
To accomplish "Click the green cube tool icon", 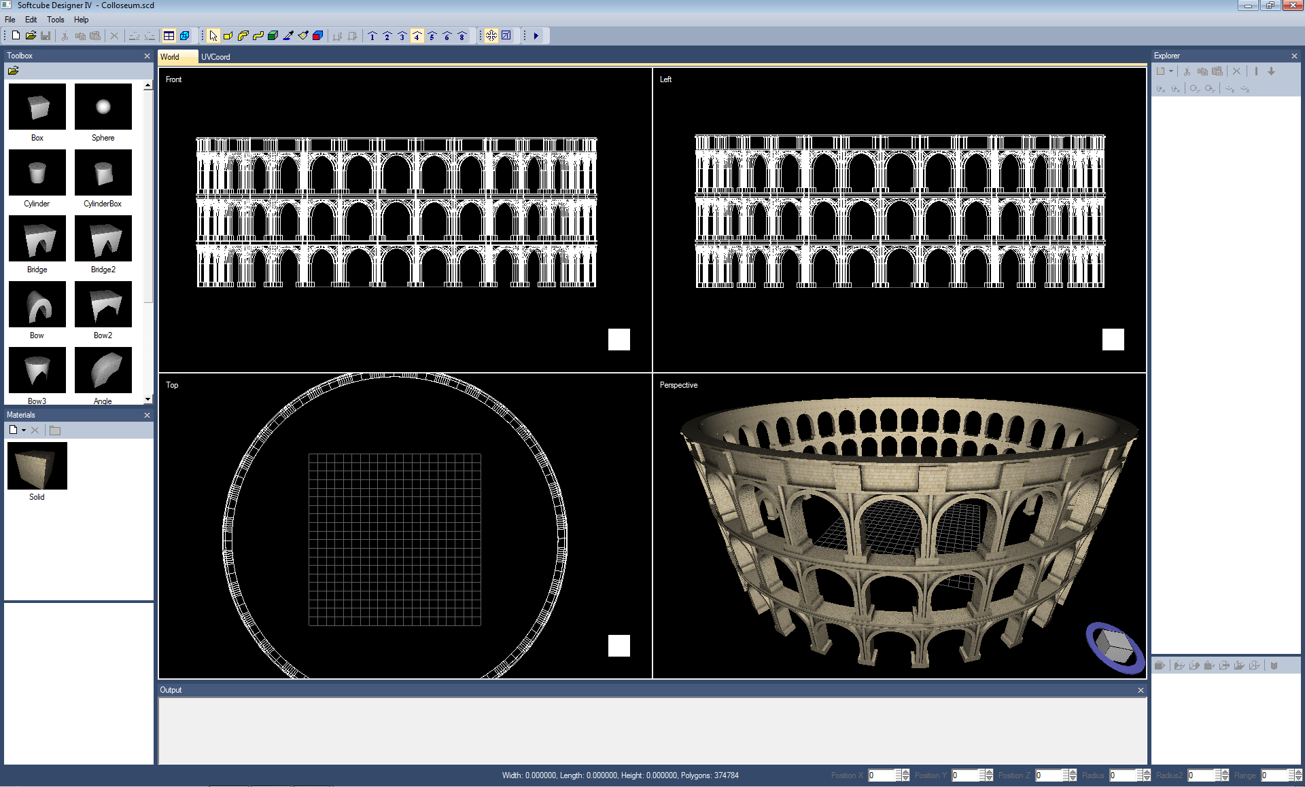I will tap(273, 36).
